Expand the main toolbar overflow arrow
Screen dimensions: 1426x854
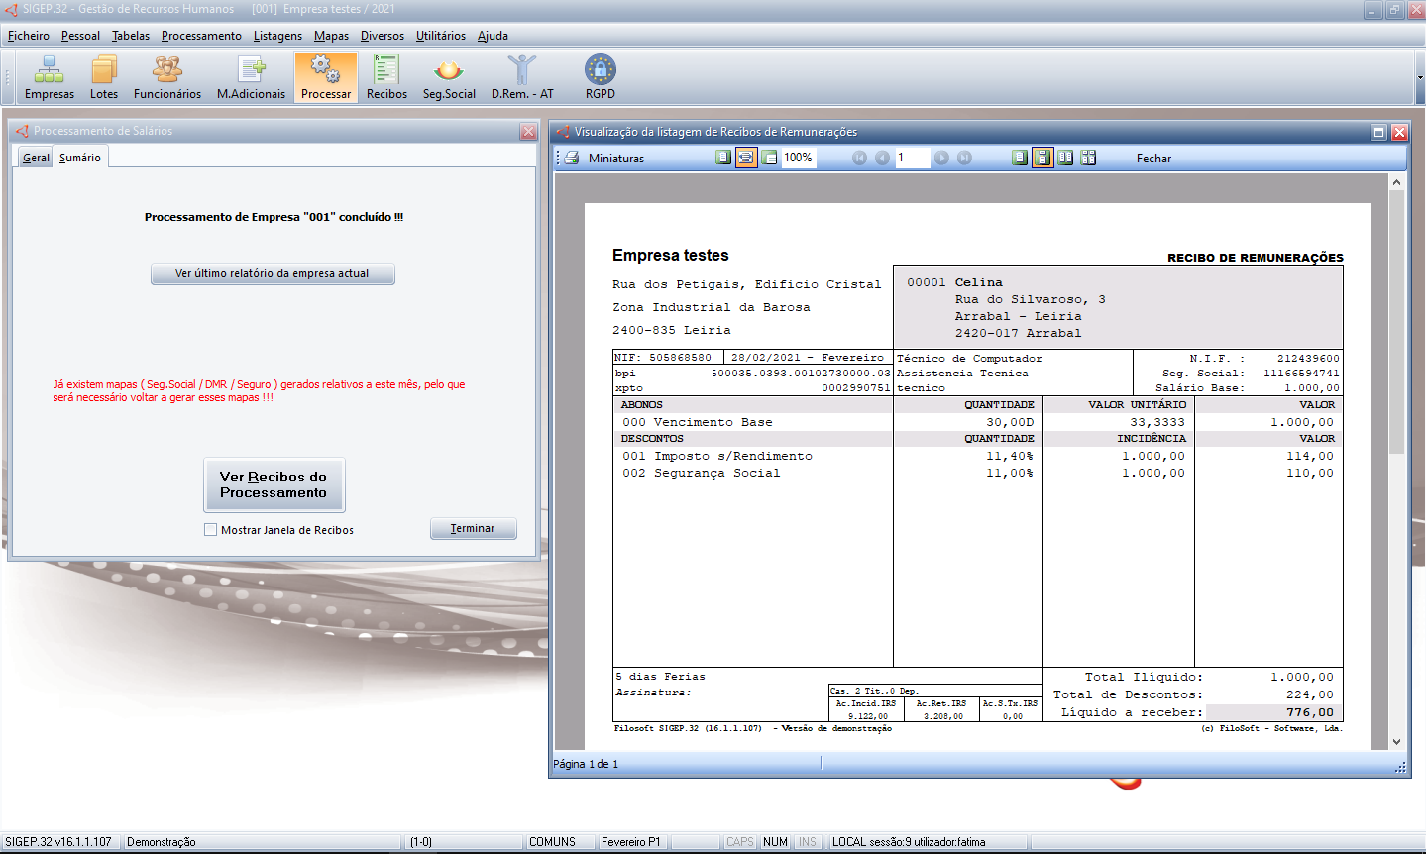[x=1419, y=77]
